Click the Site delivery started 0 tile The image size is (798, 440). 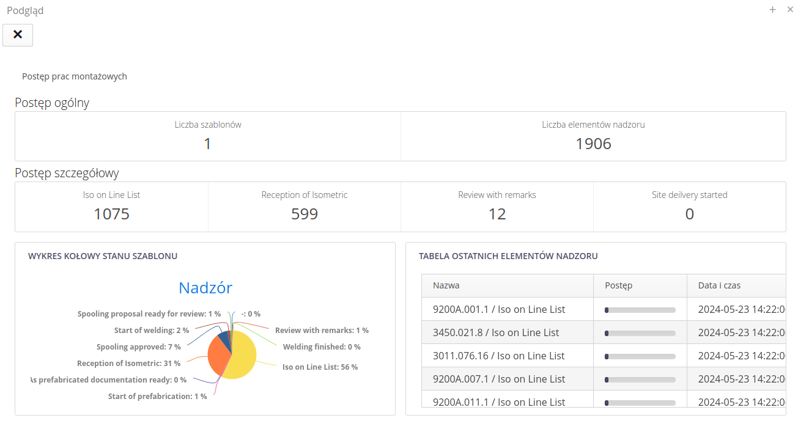pos(689,207)
